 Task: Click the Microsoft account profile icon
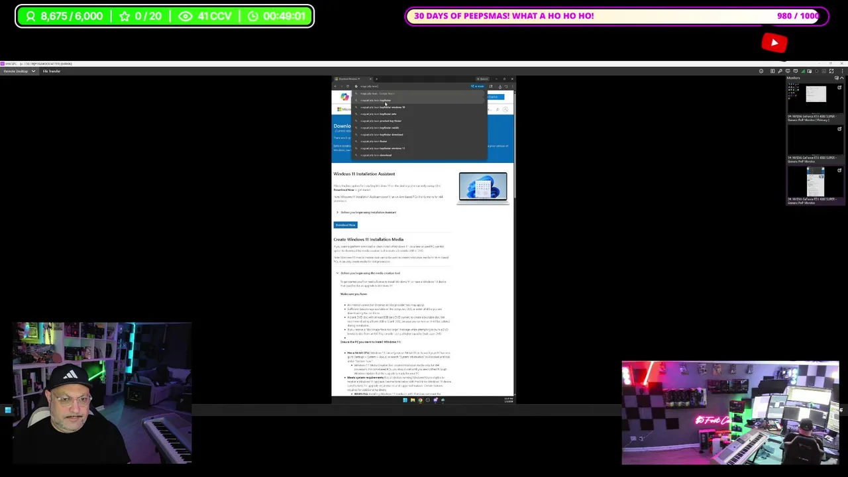coord(505,109)
